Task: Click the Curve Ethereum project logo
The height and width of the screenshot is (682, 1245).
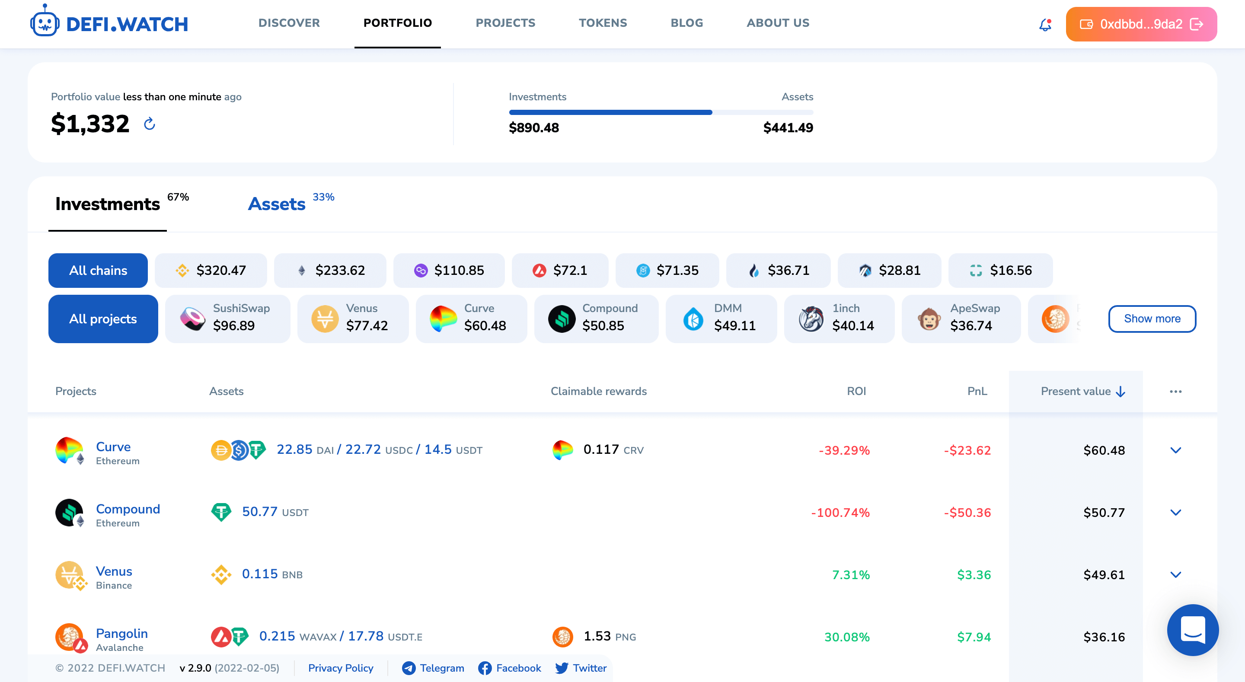Action: point(70,451)
